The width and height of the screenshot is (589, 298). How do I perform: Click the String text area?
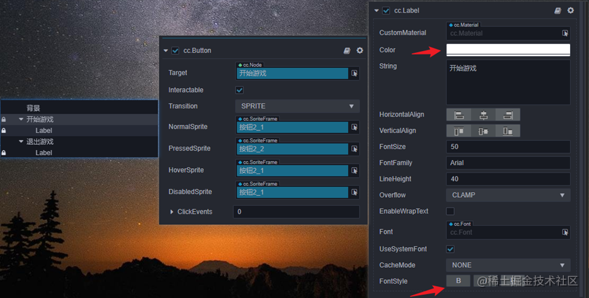508,82
